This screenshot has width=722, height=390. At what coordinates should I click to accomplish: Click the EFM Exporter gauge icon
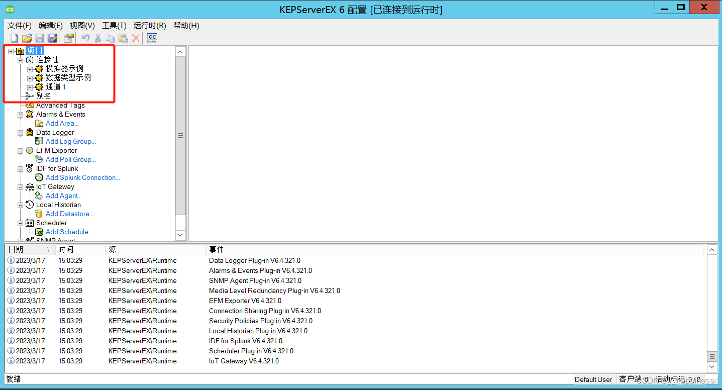click(x=30, y=150)
